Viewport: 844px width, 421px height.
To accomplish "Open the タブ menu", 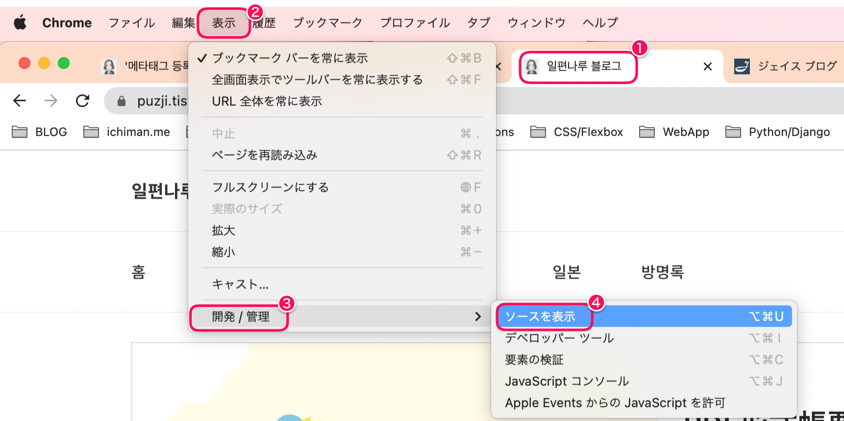I will pyautogui.click(x=478, y=23).
